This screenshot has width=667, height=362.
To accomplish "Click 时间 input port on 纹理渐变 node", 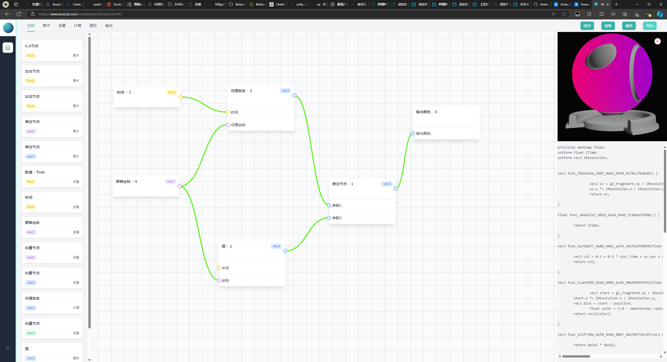I will coord(228,112).
